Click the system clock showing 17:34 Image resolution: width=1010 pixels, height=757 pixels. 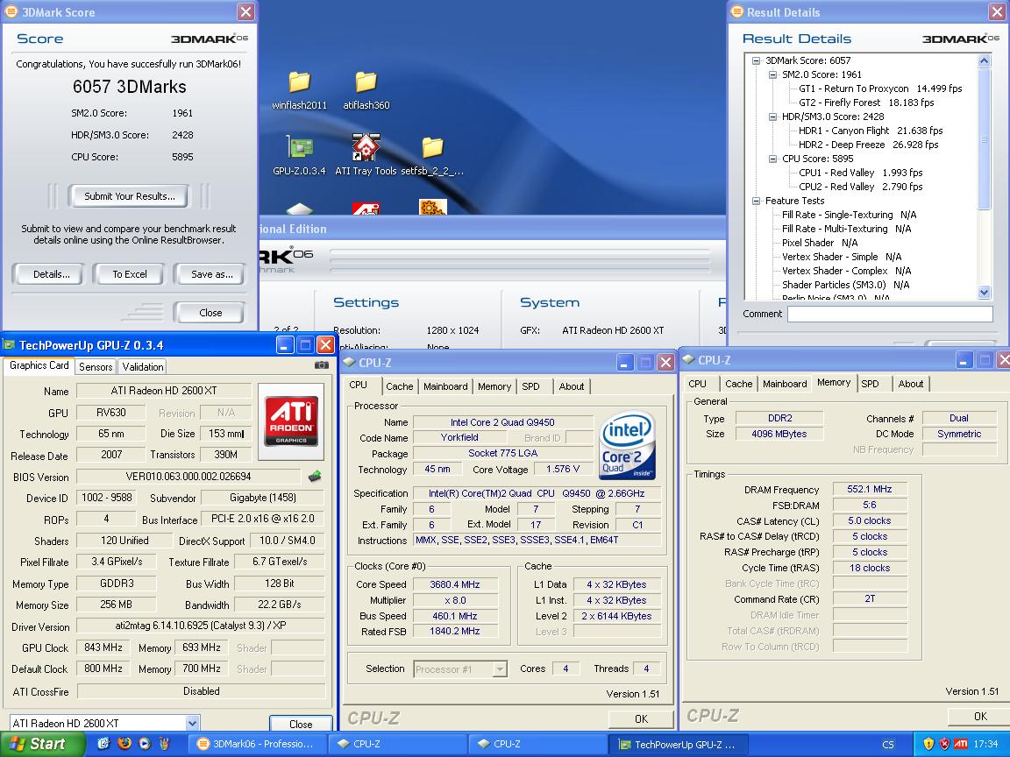point(985,744)
